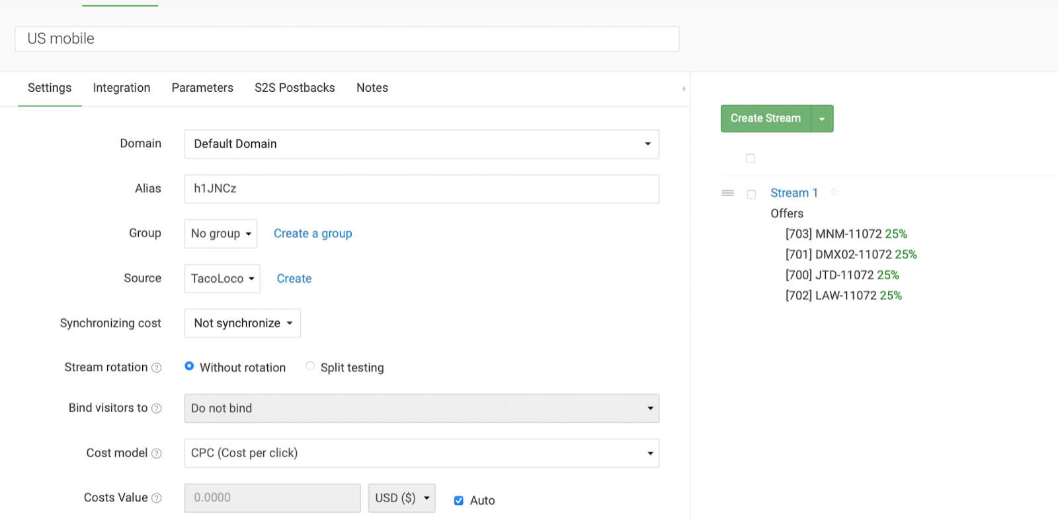This screenshot has width=1058, height=522.
Task: Click the Create a group link
Action: (313, 234)
